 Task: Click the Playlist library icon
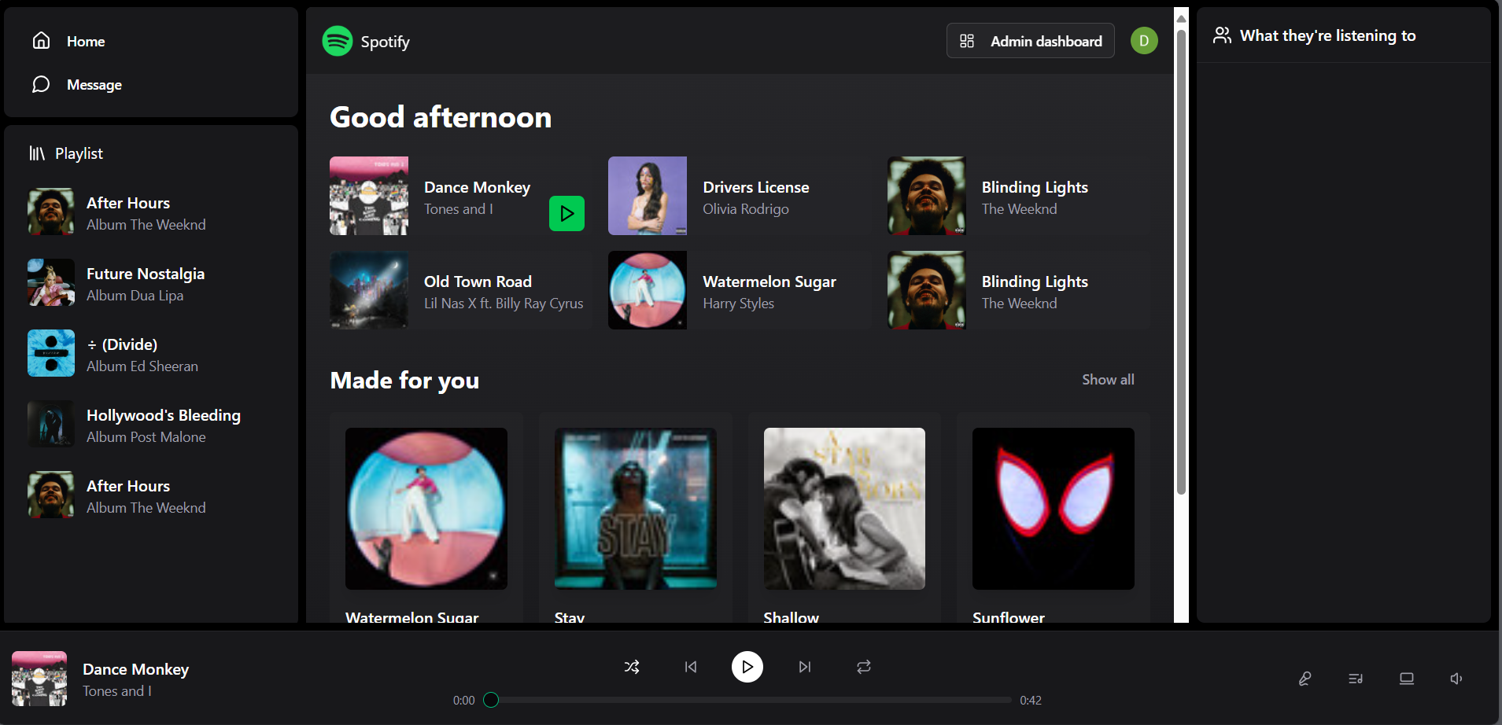pos(37,153)
